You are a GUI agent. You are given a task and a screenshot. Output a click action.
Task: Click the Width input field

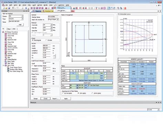click(47, 46)
